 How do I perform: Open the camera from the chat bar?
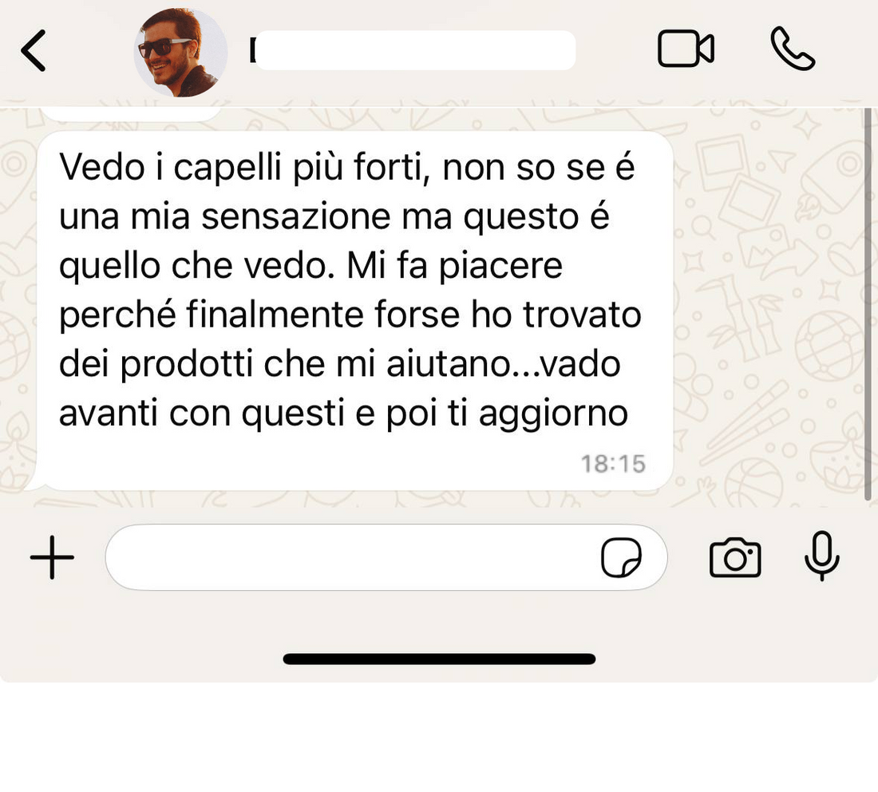734,557
